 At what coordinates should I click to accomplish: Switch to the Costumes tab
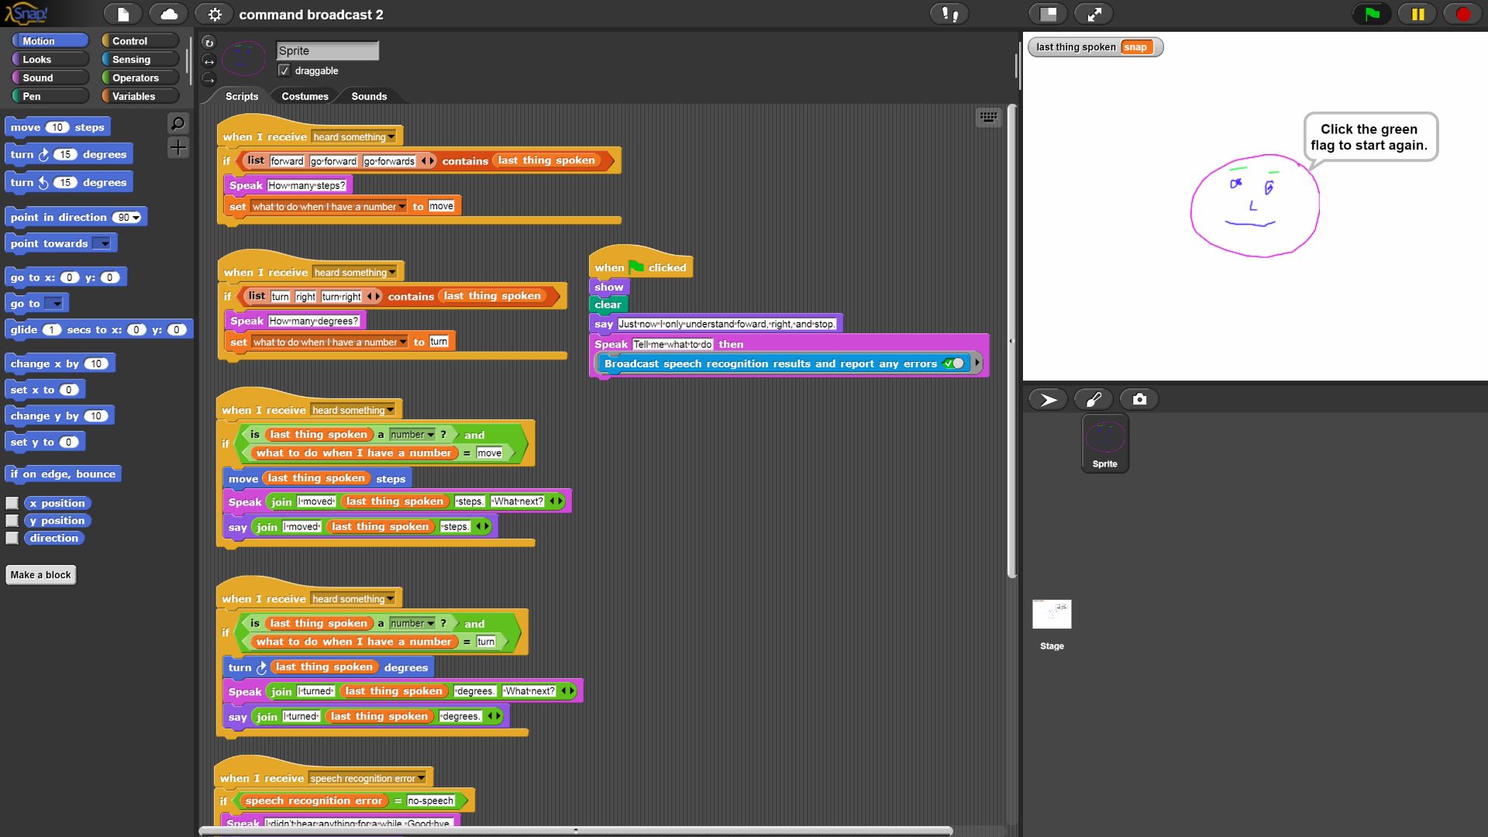tap(304, 96)
